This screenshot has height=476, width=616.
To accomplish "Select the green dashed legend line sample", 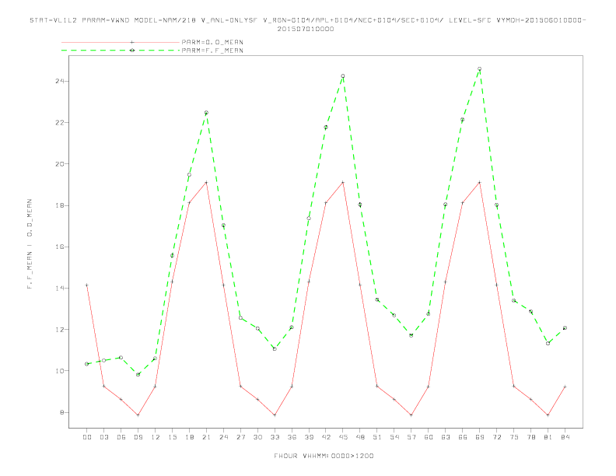I will coord(121,51).
